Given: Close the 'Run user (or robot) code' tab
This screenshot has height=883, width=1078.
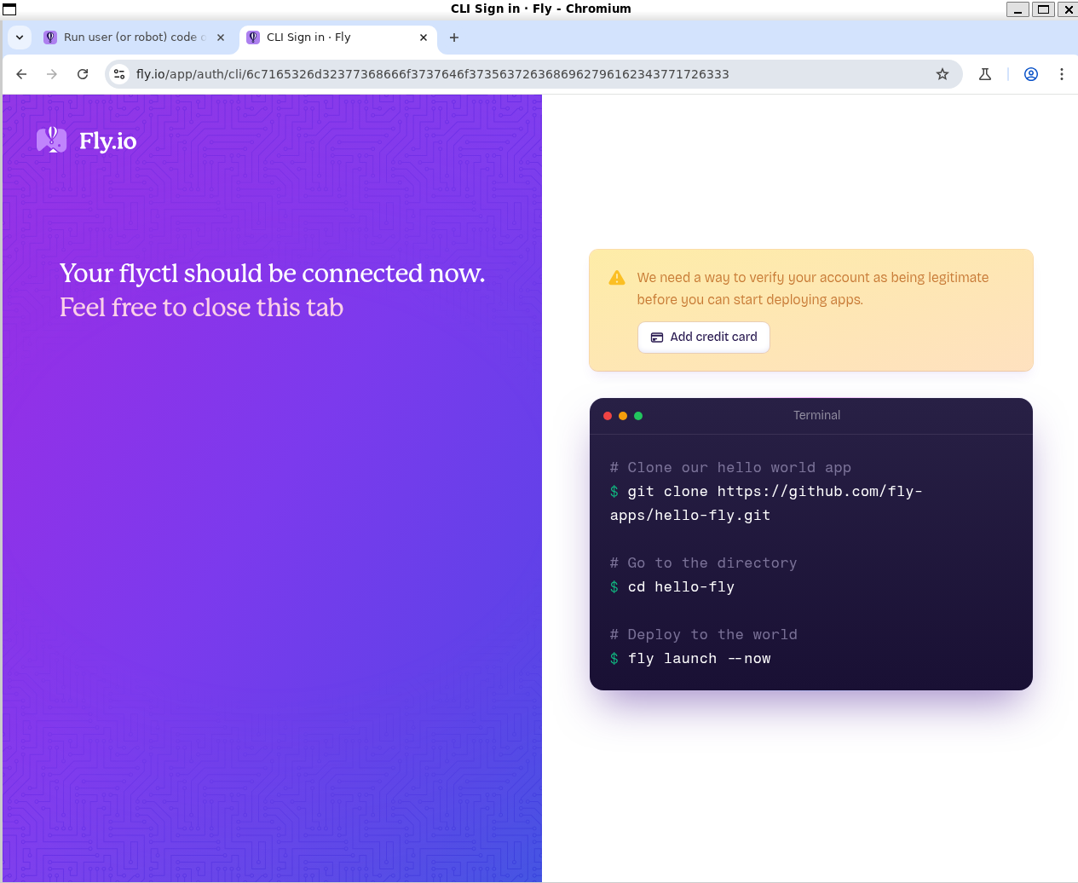Looking at the screenshot, I should tap(221, 38).
